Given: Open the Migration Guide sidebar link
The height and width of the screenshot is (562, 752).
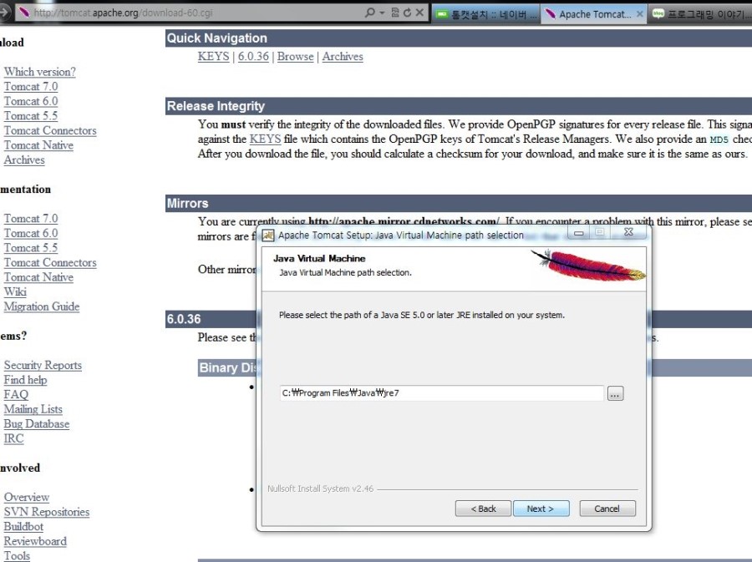Looking at the screenshot, I should pos(42,306).
